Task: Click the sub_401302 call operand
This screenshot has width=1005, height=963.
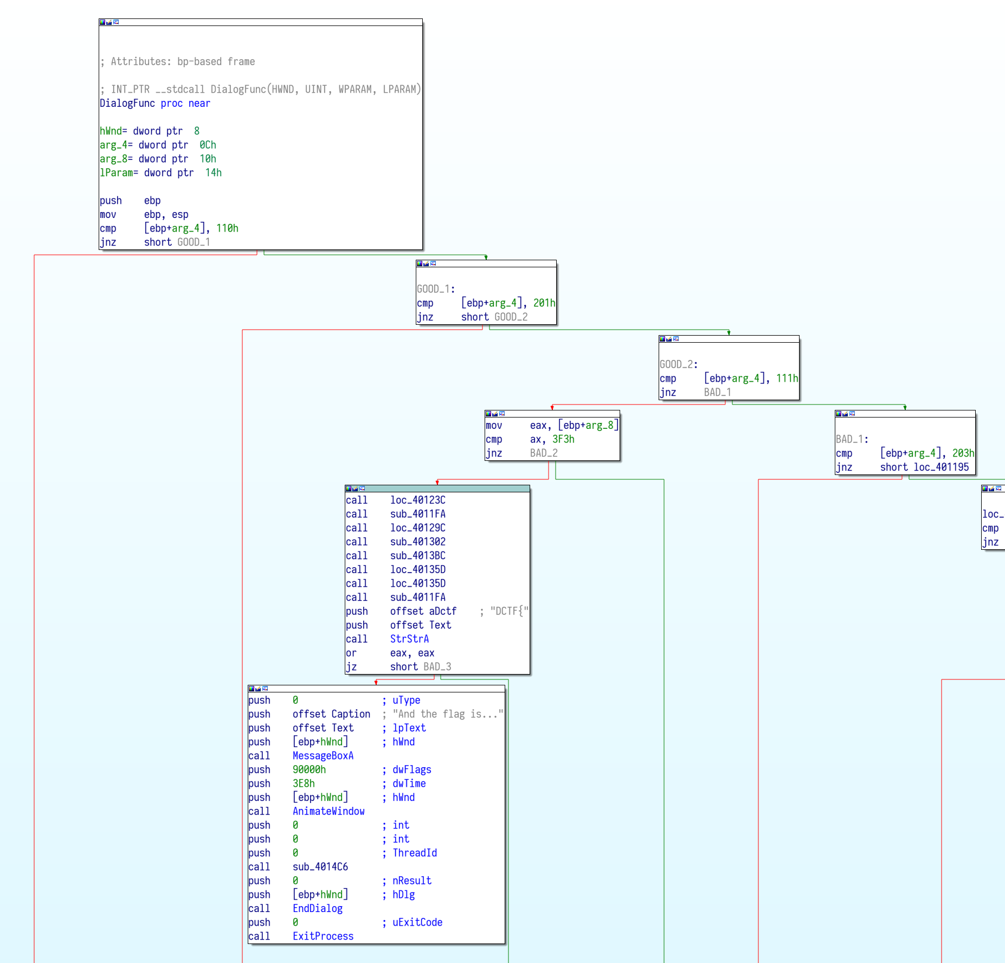Action: (417, 542)
